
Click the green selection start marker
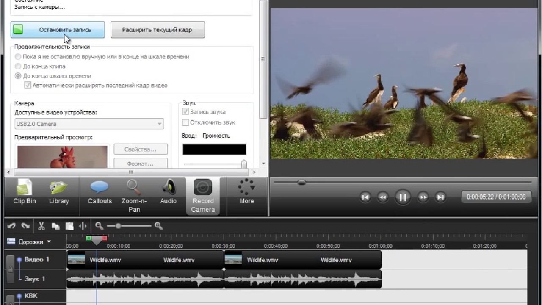pyautogui.click(x=88, y=238)
